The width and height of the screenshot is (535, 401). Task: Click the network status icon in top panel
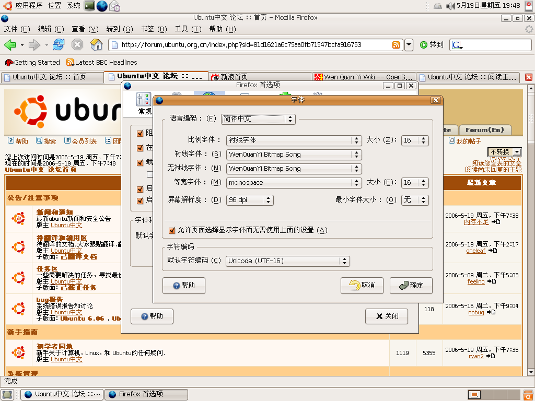(x=437, y=6)
